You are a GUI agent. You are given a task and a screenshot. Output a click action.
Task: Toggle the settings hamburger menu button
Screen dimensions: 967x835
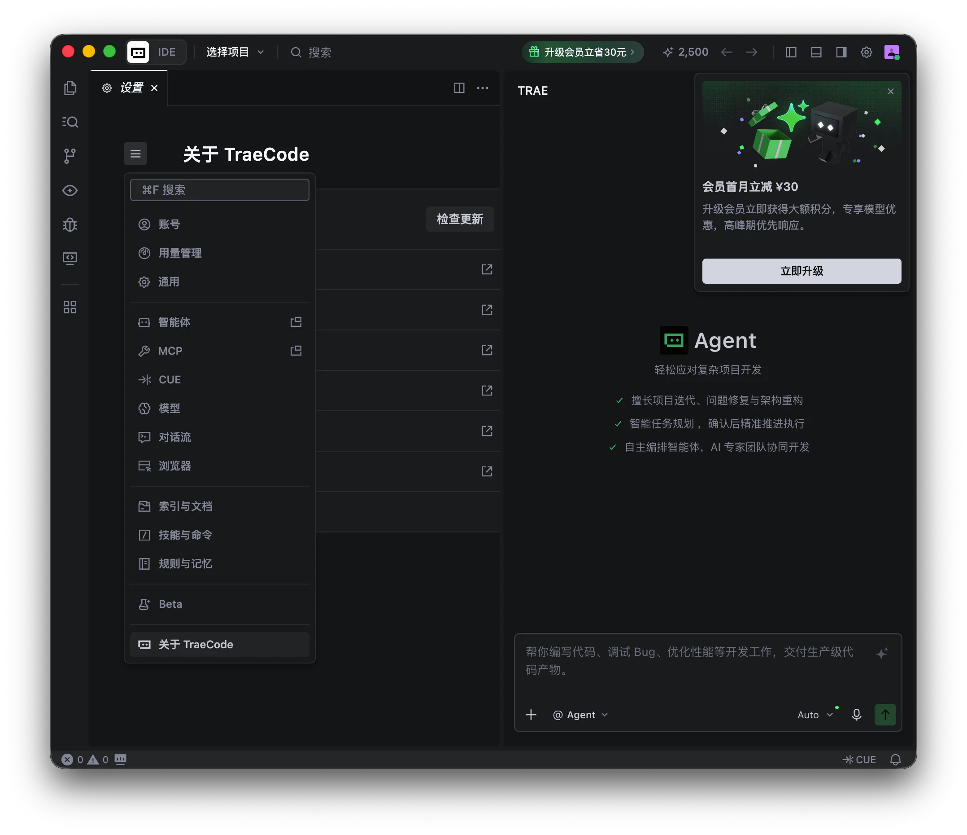135,154
